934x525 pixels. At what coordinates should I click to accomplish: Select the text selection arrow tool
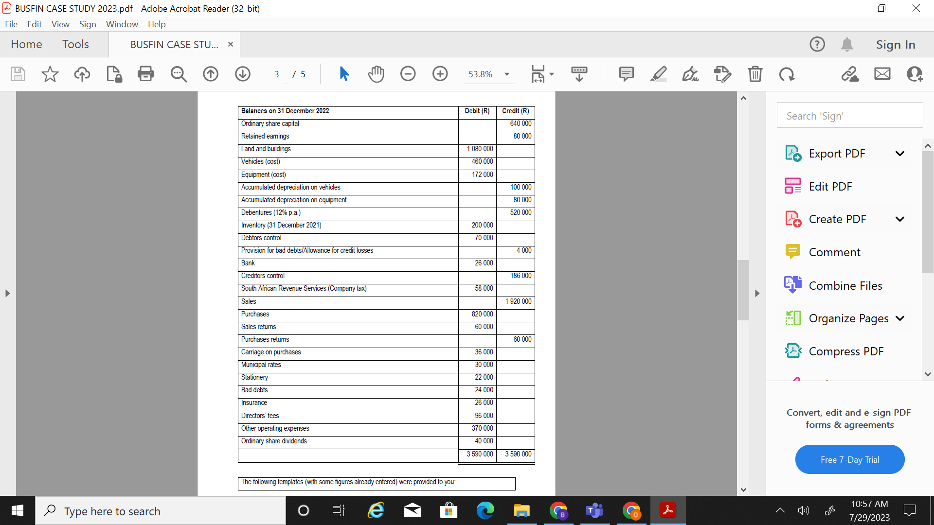click(344, 74)
